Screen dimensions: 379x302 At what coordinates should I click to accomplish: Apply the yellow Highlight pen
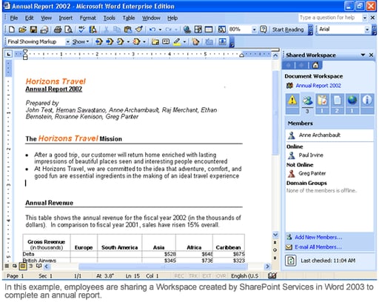[x=177, y=41]
